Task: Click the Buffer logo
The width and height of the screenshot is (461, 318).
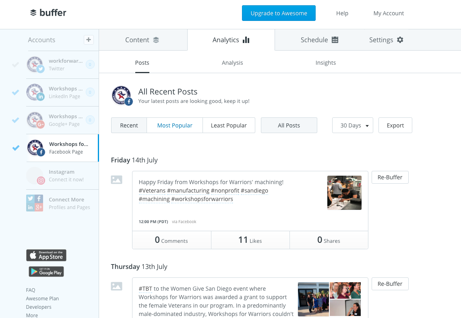Action: coord(48,12)
